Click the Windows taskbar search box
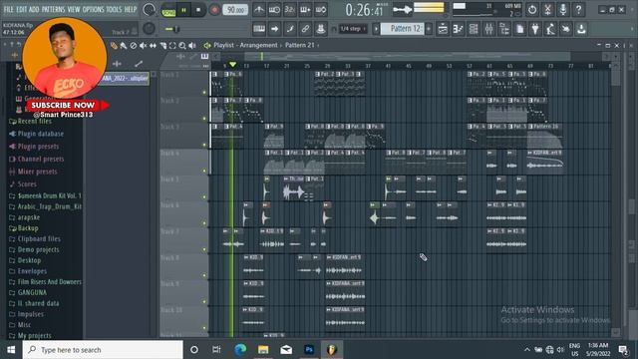Viewport: 638px width, 359px height. pyautogui.click(x=103, y=350)
